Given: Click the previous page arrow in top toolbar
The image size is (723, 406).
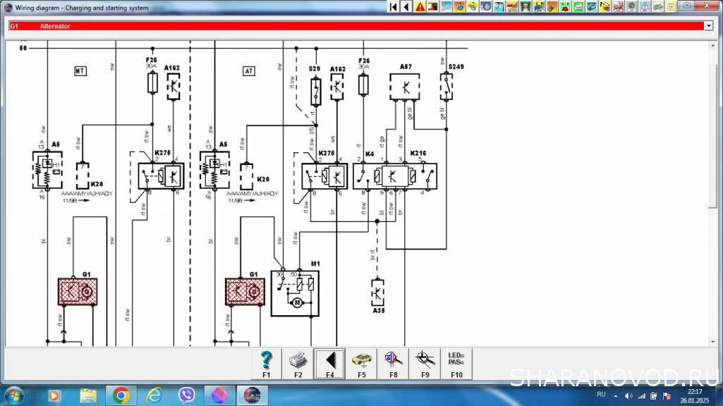Looking at the screenshot, I should coord(406,6).
